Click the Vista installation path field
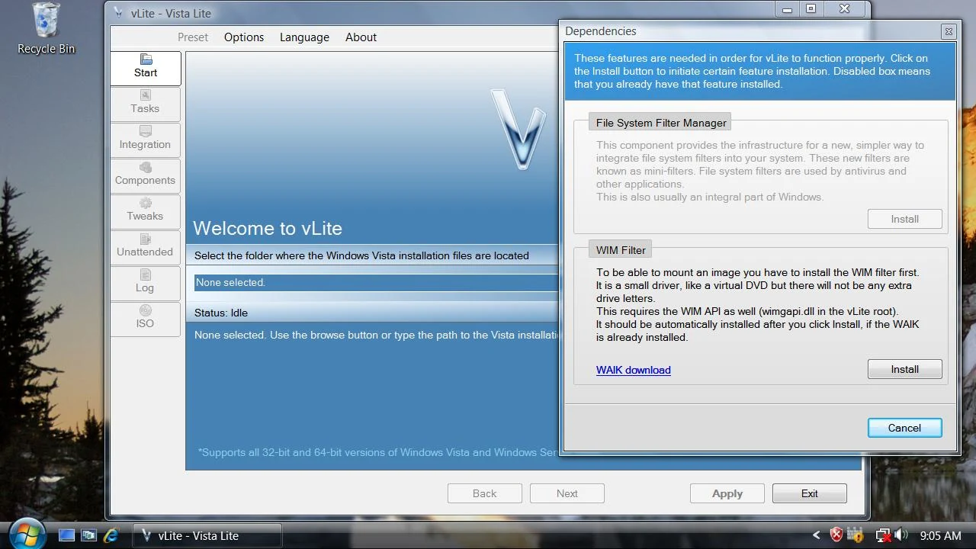976x549 pixels. click(375, 283)
